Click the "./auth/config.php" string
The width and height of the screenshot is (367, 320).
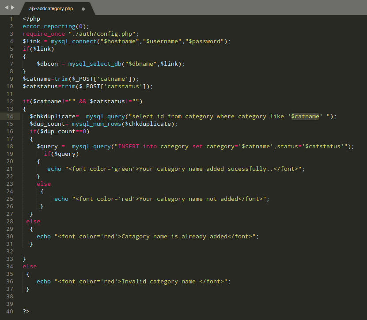103,34
